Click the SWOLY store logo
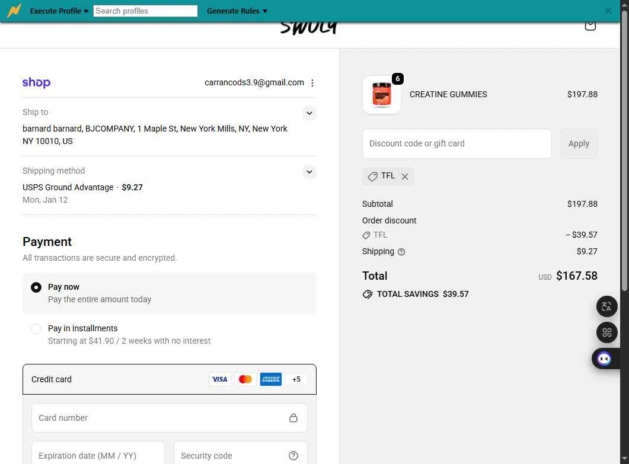The image size is (629, 464). pos(309,28)
